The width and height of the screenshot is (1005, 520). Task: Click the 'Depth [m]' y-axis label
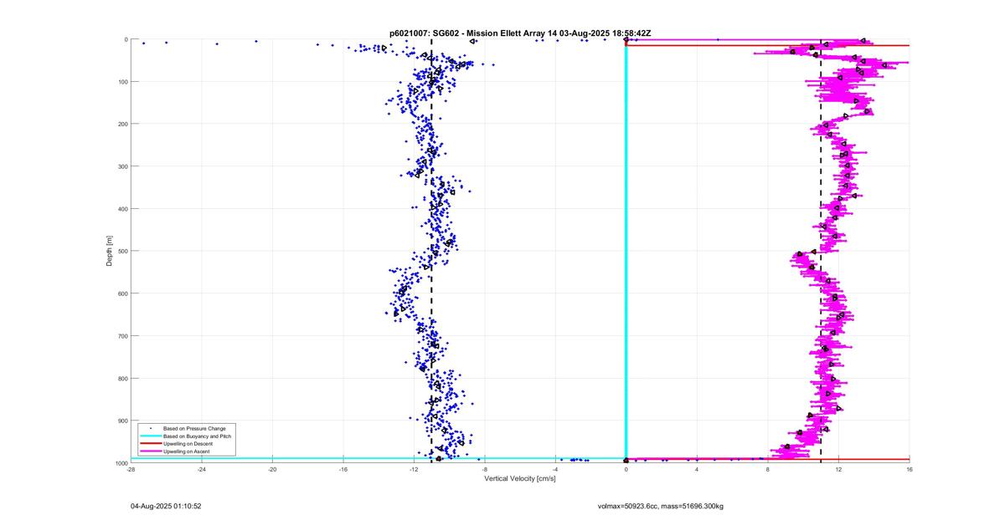coord(109,251)
